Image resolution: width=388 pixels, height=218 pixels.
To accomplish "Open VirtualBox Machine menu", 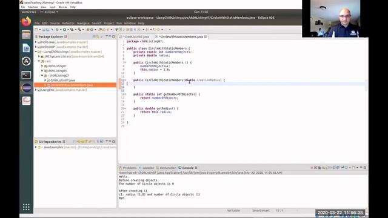I will pyautogui.click(x=33, y=7).
